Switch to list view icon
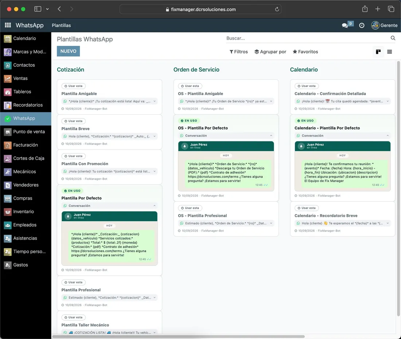 pos(389,52)
